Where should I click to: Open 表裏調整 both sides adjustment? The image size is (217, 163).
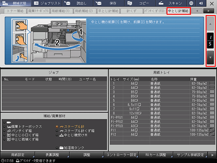pos(52,155)
